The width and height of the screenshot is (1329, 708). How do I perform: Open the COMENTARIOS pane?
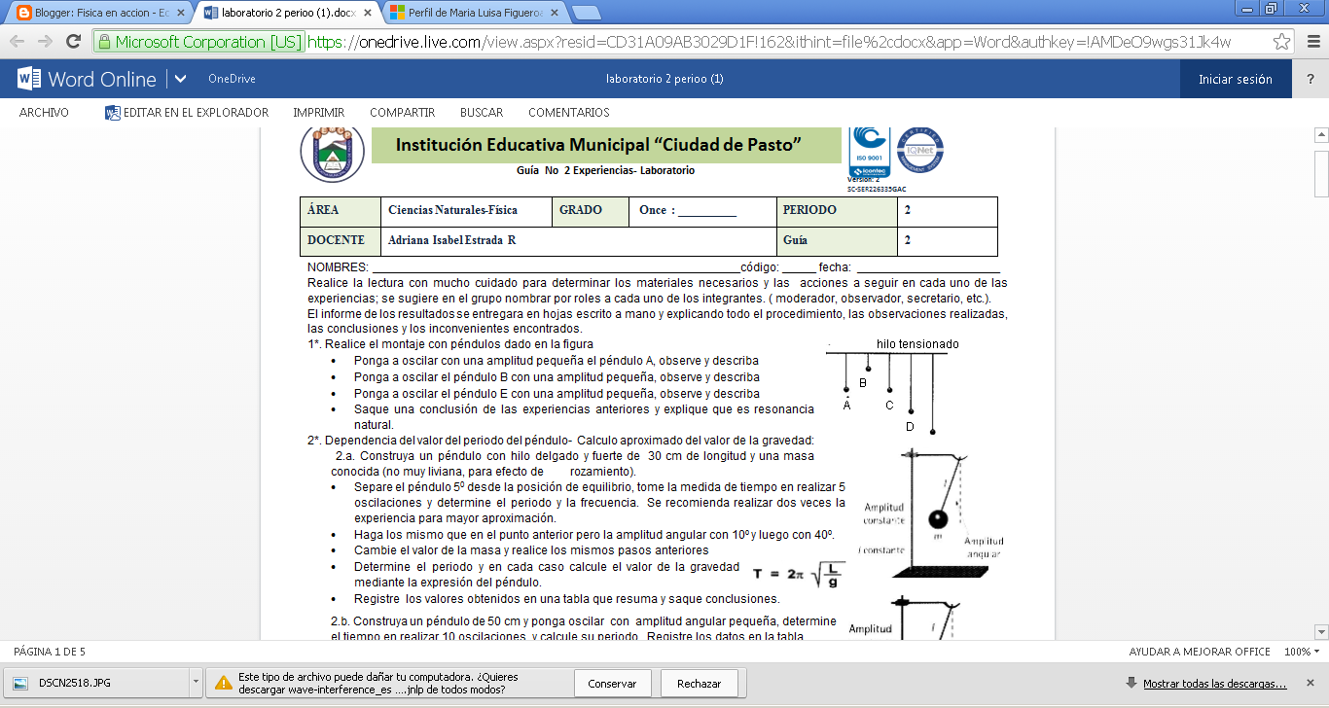569,113
